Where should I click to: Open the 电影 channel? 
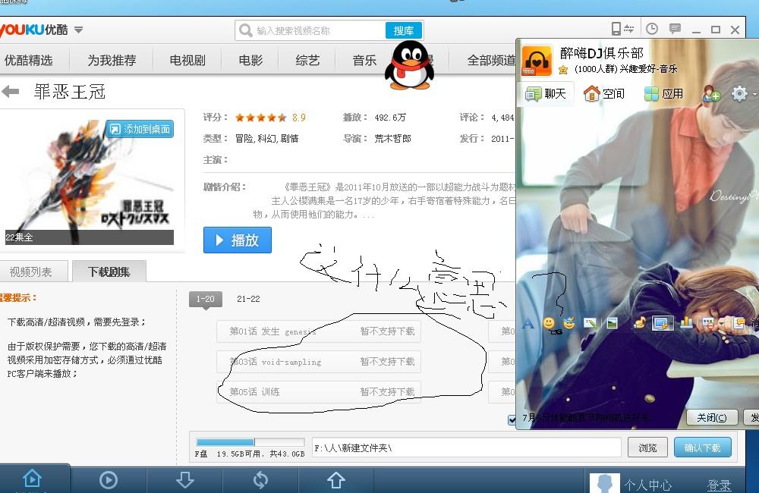[250, 61]
